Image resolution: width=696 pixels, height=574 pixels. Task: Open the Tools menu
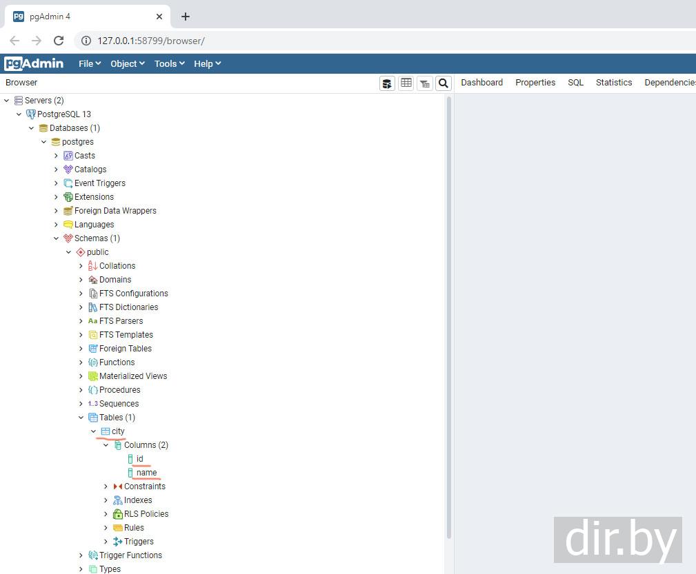(169, 63)
